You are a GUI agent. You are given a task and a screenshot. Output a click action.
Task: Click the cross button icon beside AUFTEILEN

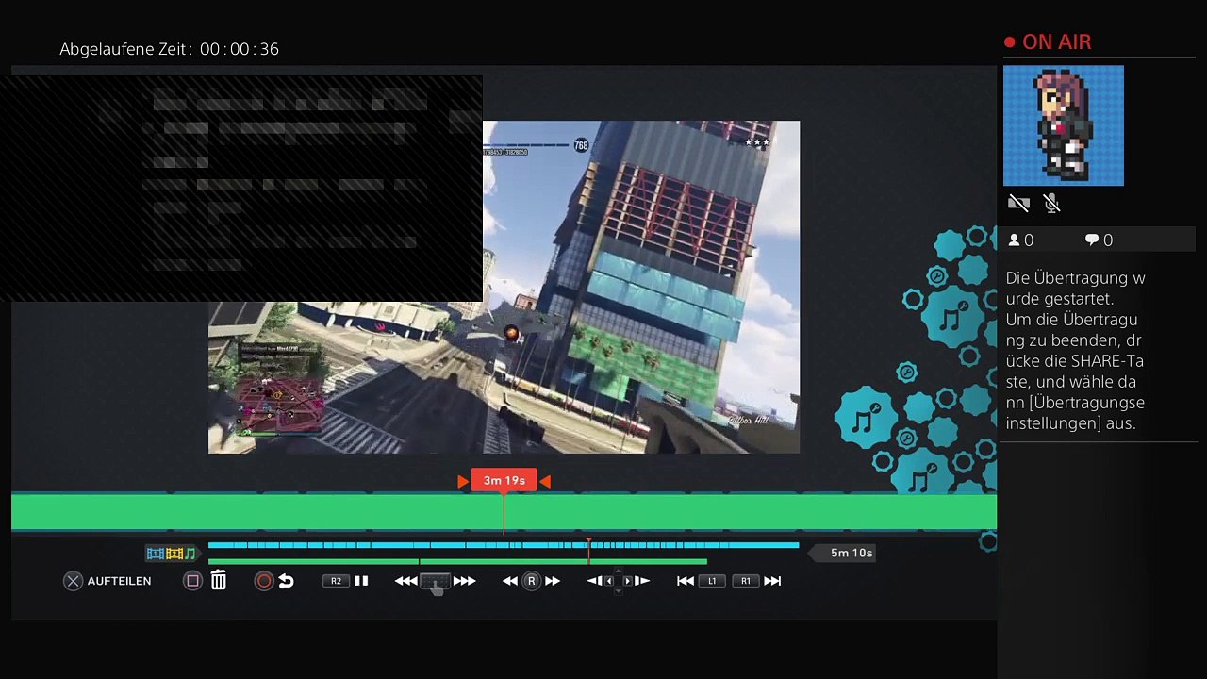pyautogui.click(x=73, y=581)
